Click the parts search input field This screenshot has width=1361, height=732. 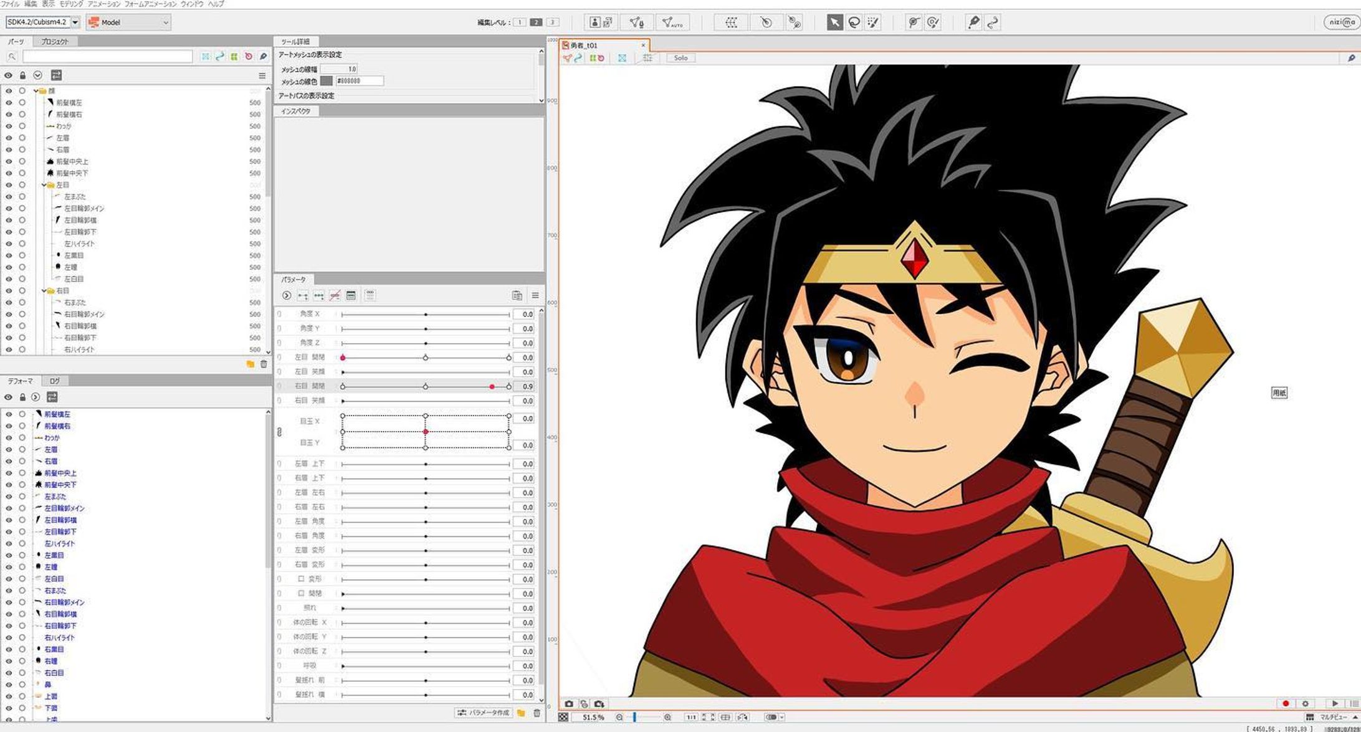pos(107,57)
